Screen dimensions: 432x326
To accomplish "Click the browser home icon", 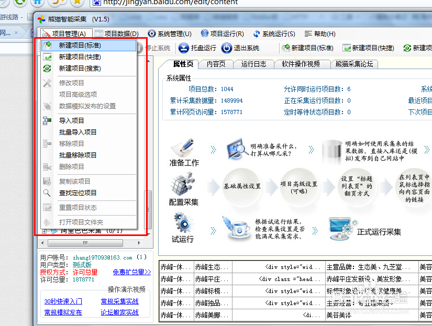I will click(38, 2).
